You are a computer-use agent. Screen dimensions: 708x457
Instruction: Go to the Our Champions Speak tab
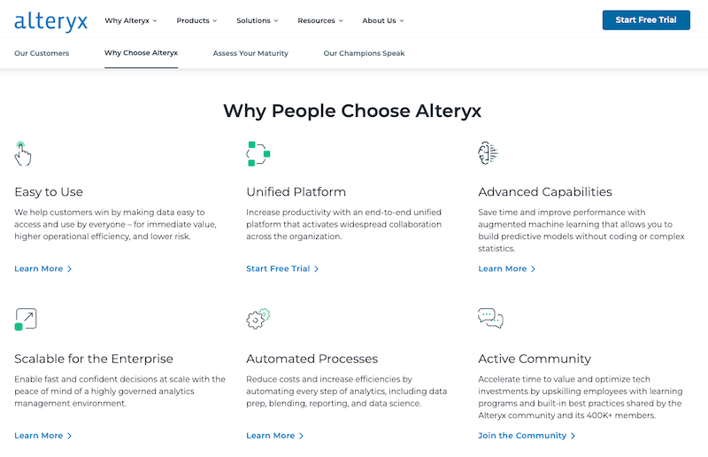[364, 53]
